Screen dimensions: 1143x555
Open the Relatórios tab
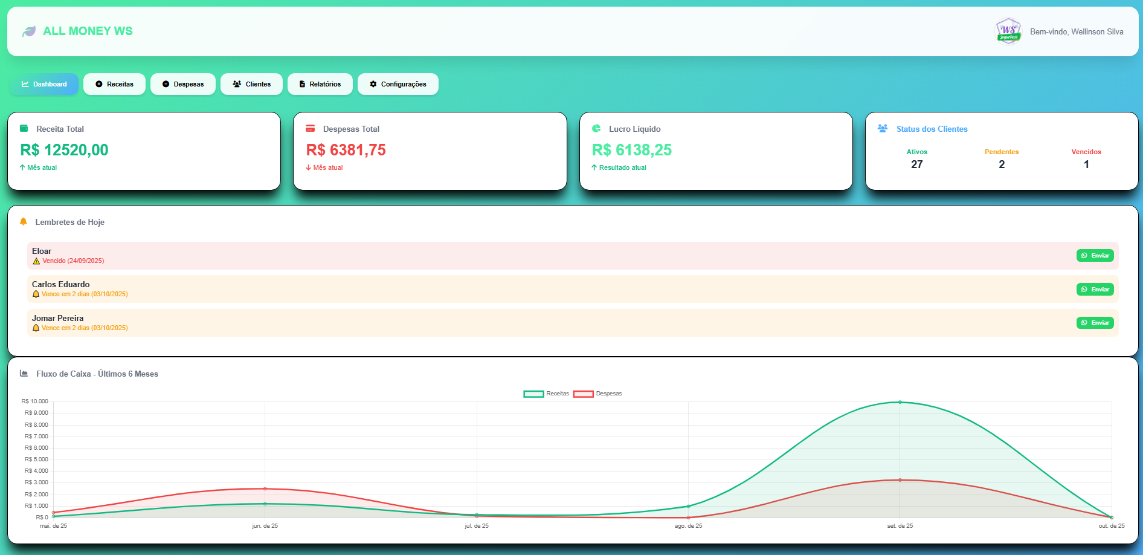[320, 84]
